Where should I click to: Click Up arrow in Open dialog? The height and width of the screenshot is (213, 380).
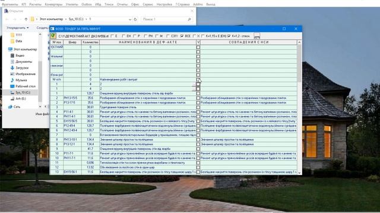point(26,19)
